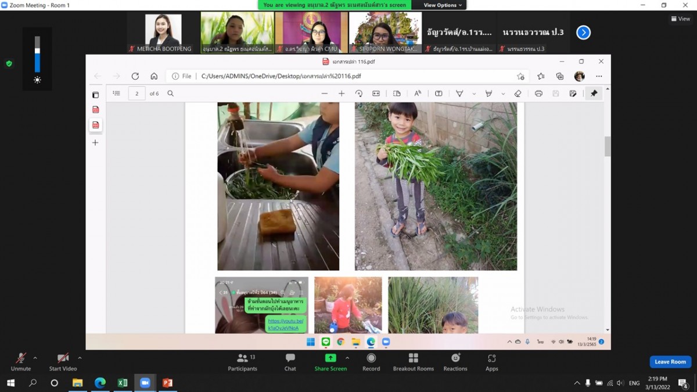This screenshot has width=697, height=392.
Task: Open the Participants panel
Action: point(243,362)
